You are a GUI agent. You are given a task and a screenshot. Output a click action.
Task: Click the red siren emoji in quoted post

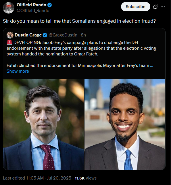point(9,43)
